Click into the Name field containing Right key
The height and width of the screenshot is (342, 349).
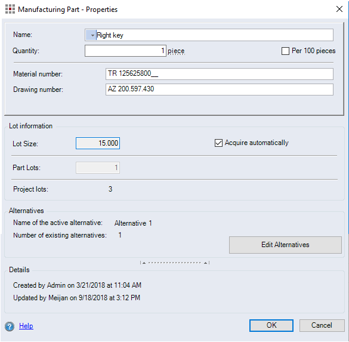[x=209, y=35]
